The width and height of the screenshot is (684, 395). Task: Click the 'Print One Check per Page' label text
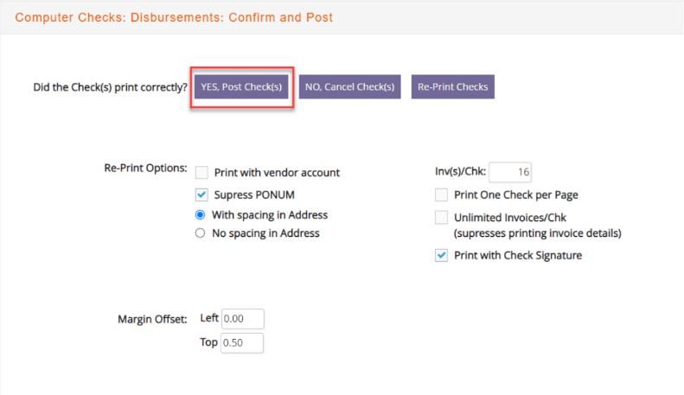516,194
